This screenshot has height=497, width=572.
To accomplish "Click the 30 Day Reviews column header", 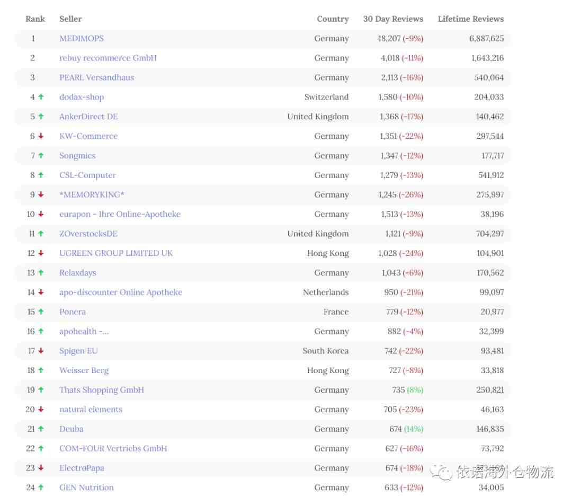I will point(393,19).
